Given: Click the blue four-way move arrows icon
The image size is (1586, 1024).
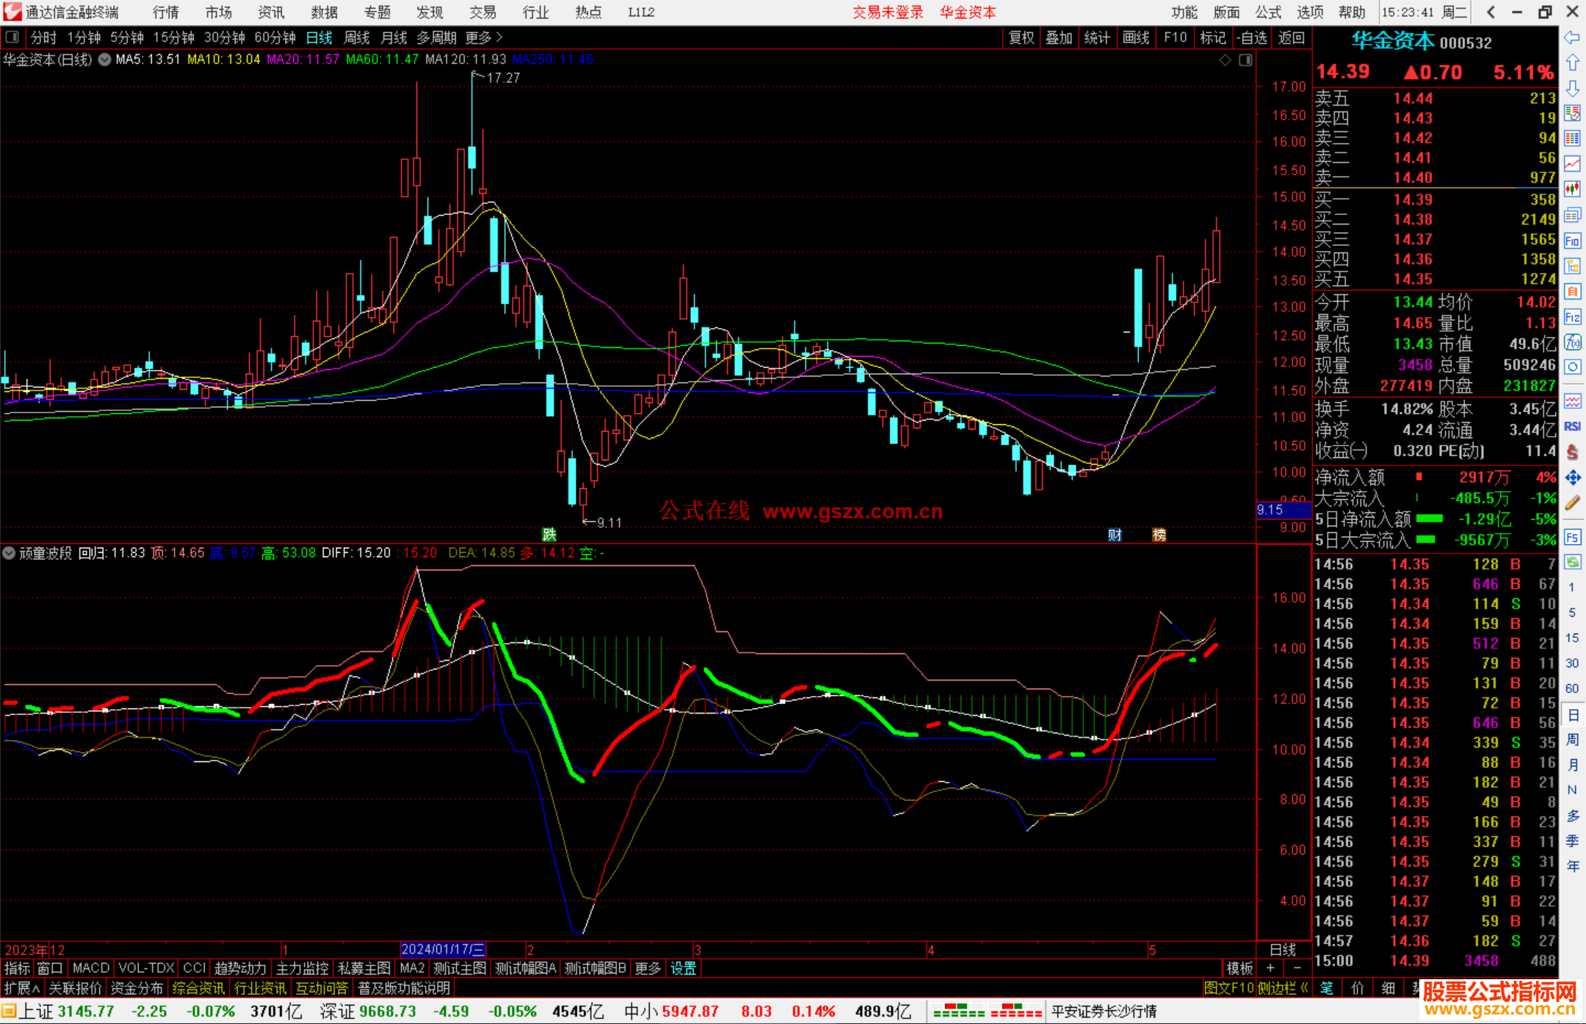Looking at the screenshot, I should (1572, 478).
